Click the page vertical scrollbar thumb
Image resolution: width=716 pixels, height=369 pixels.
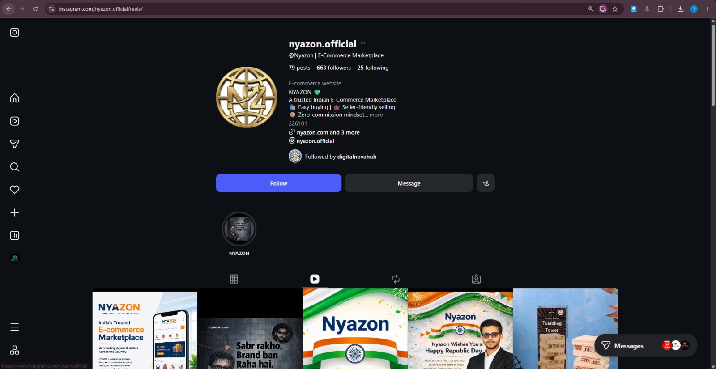pos(713,65)
